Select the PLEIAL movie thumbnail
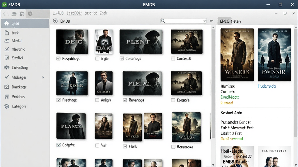The width and height of the screenshot is (298, 167). (x=142, y=83)
